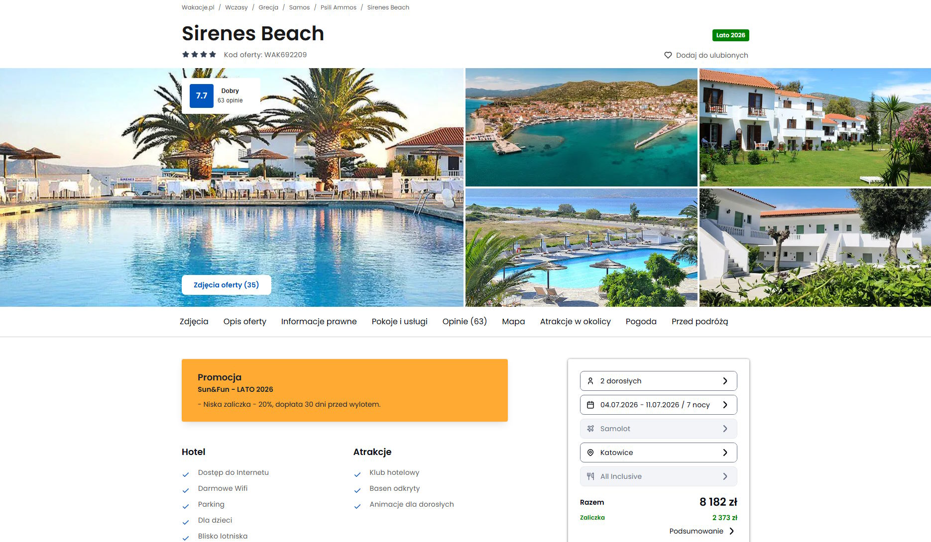The width and height of the screenshot is (931, 542).
Task: Click the location pin icon by Katowice
Action: point(590,452)
